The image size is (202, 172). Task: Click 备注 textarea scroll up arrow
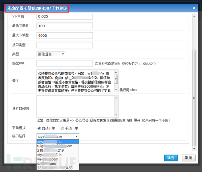(x=116, y=72)
